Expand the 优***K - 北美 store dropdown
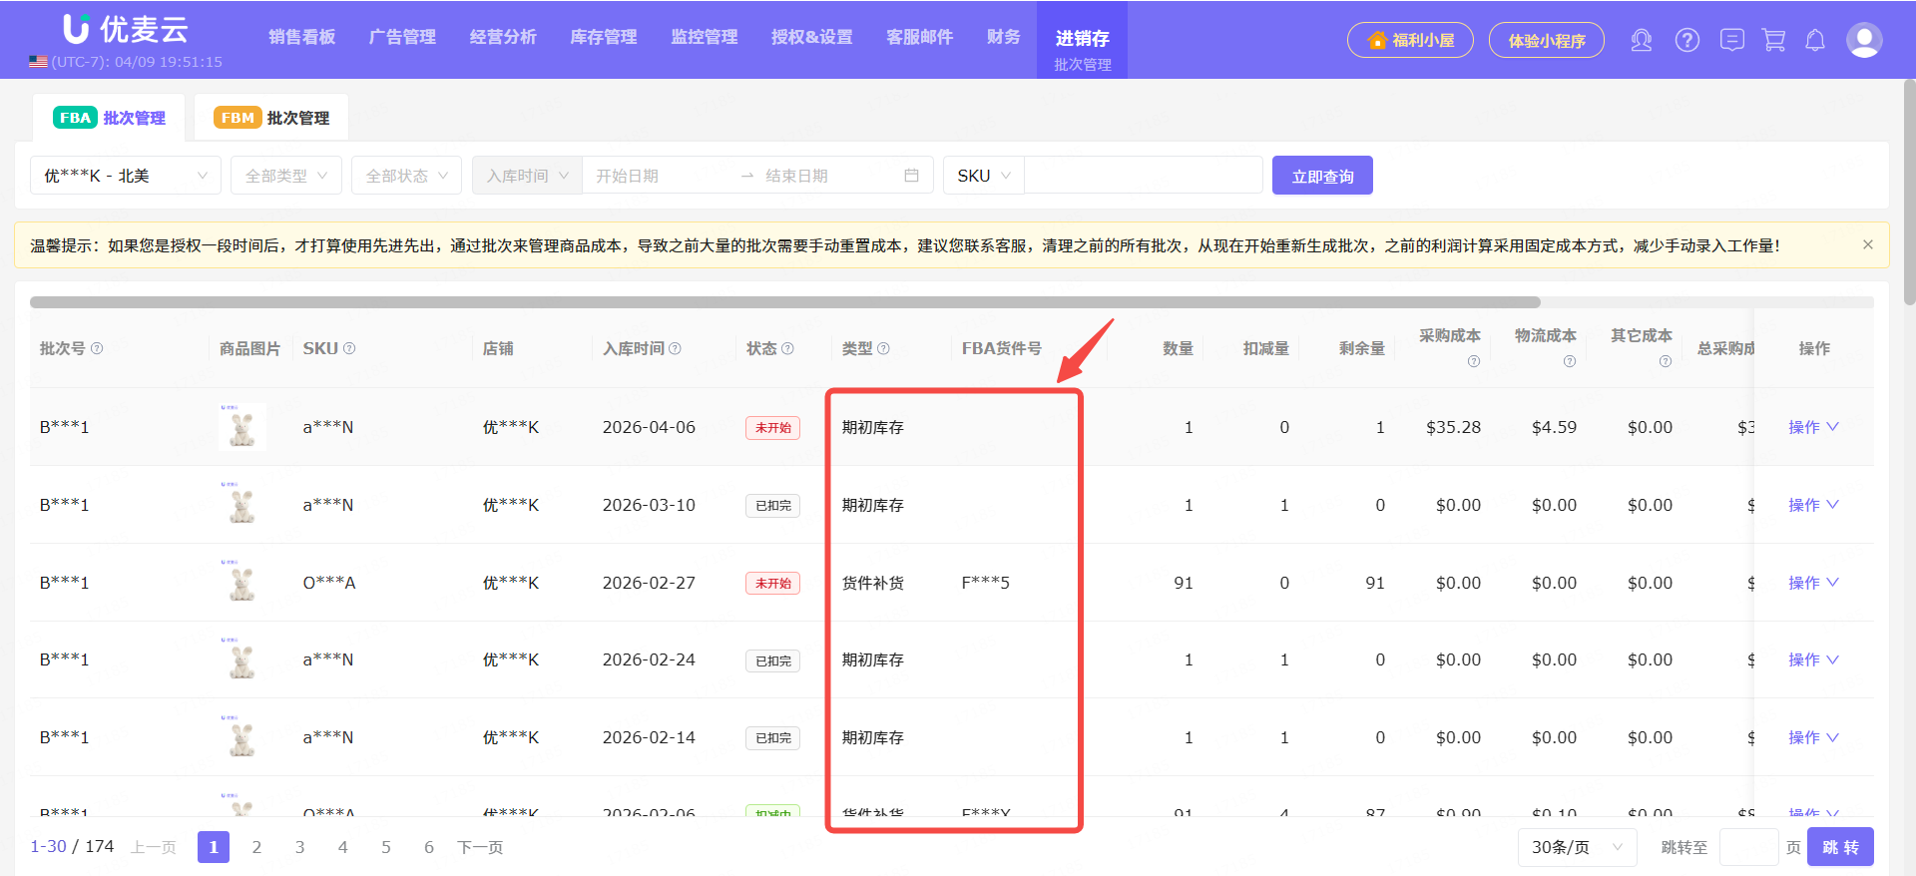This screenshot has height=876, width=1916. point(126,176)
